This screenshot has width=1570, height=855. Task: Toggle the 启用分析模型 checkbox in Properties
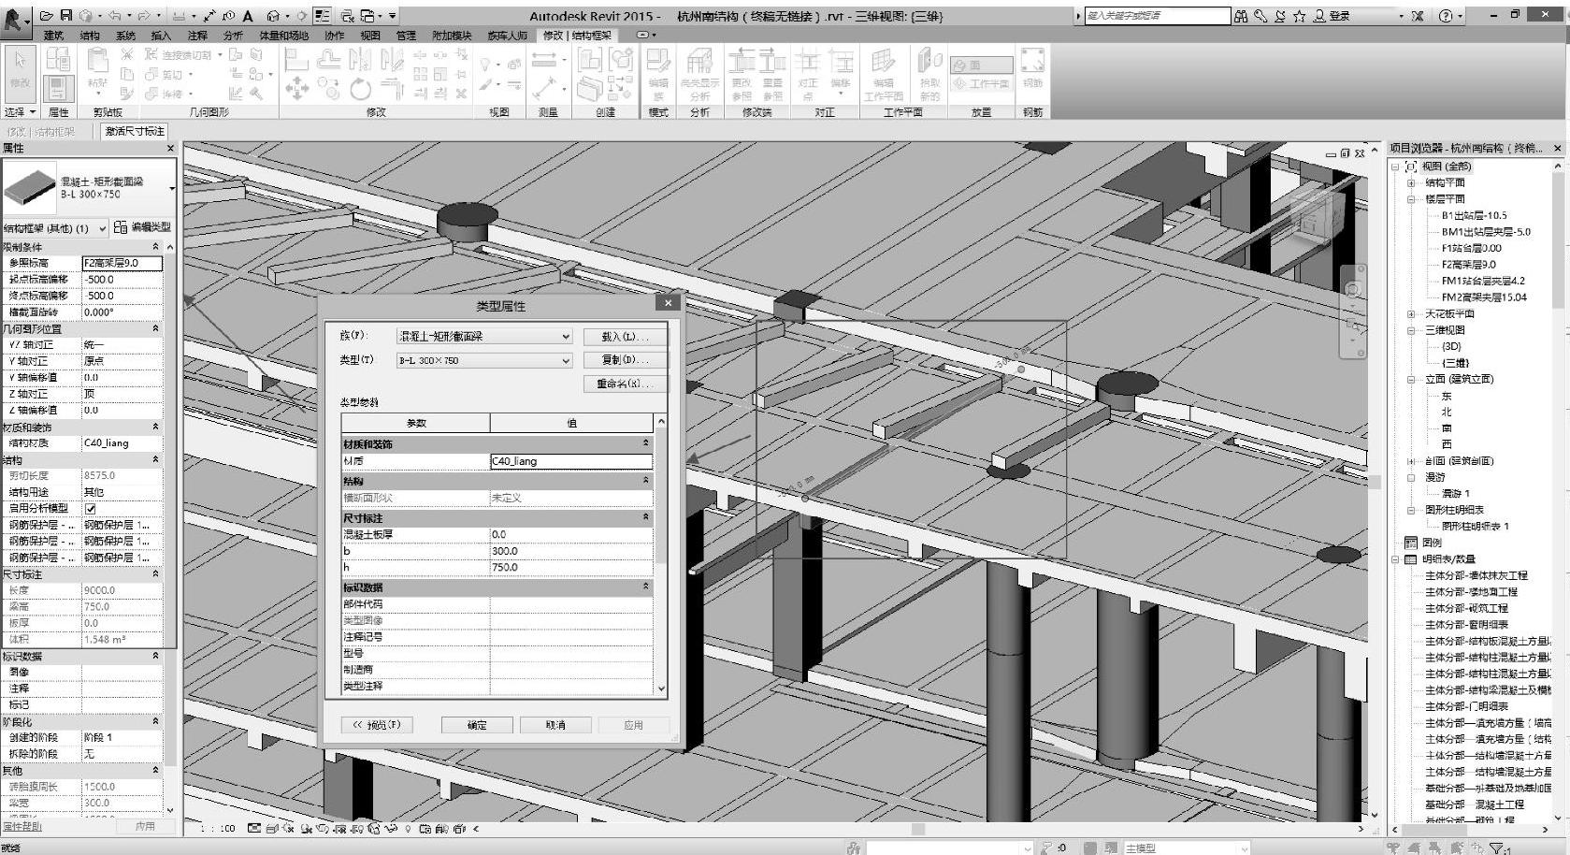(x=91, y=508)
